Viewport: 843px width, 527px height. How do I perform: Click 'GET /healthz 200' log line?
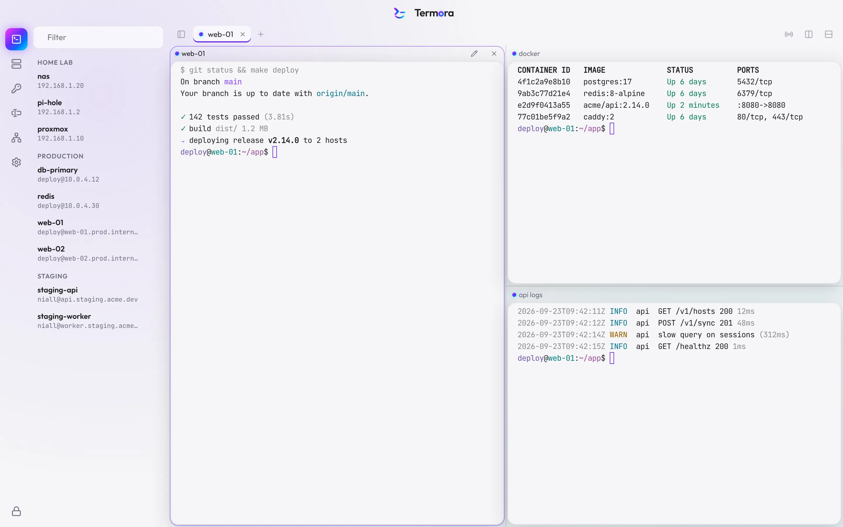(693, 346)
